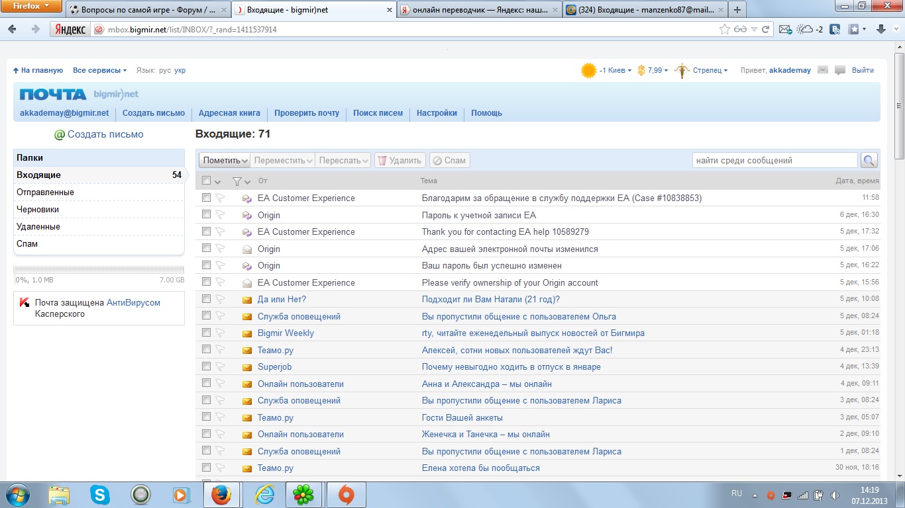The image size is (905, 508).
Task: Open the Firefox downloads arrow icon
Action: click(881, 29)
